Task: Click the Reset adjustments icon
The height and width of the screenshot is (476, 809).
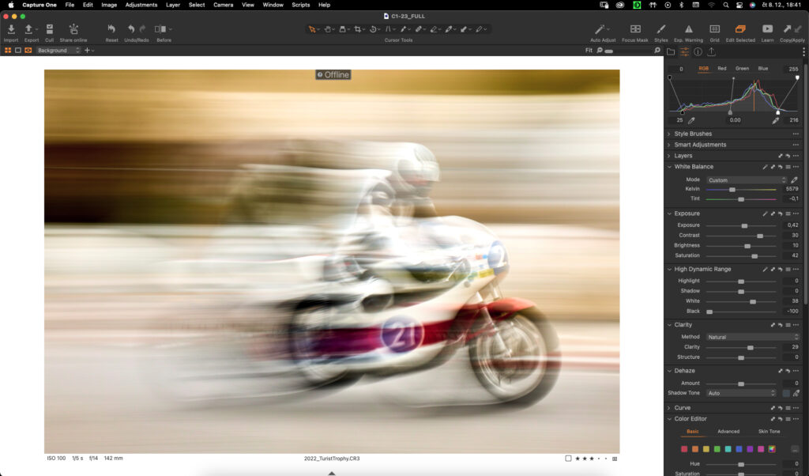Action: click(111, 29)
